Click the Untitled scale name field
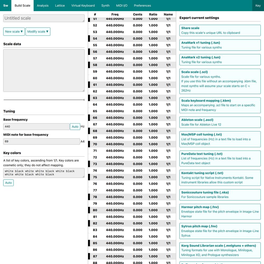 coord(44,18)
